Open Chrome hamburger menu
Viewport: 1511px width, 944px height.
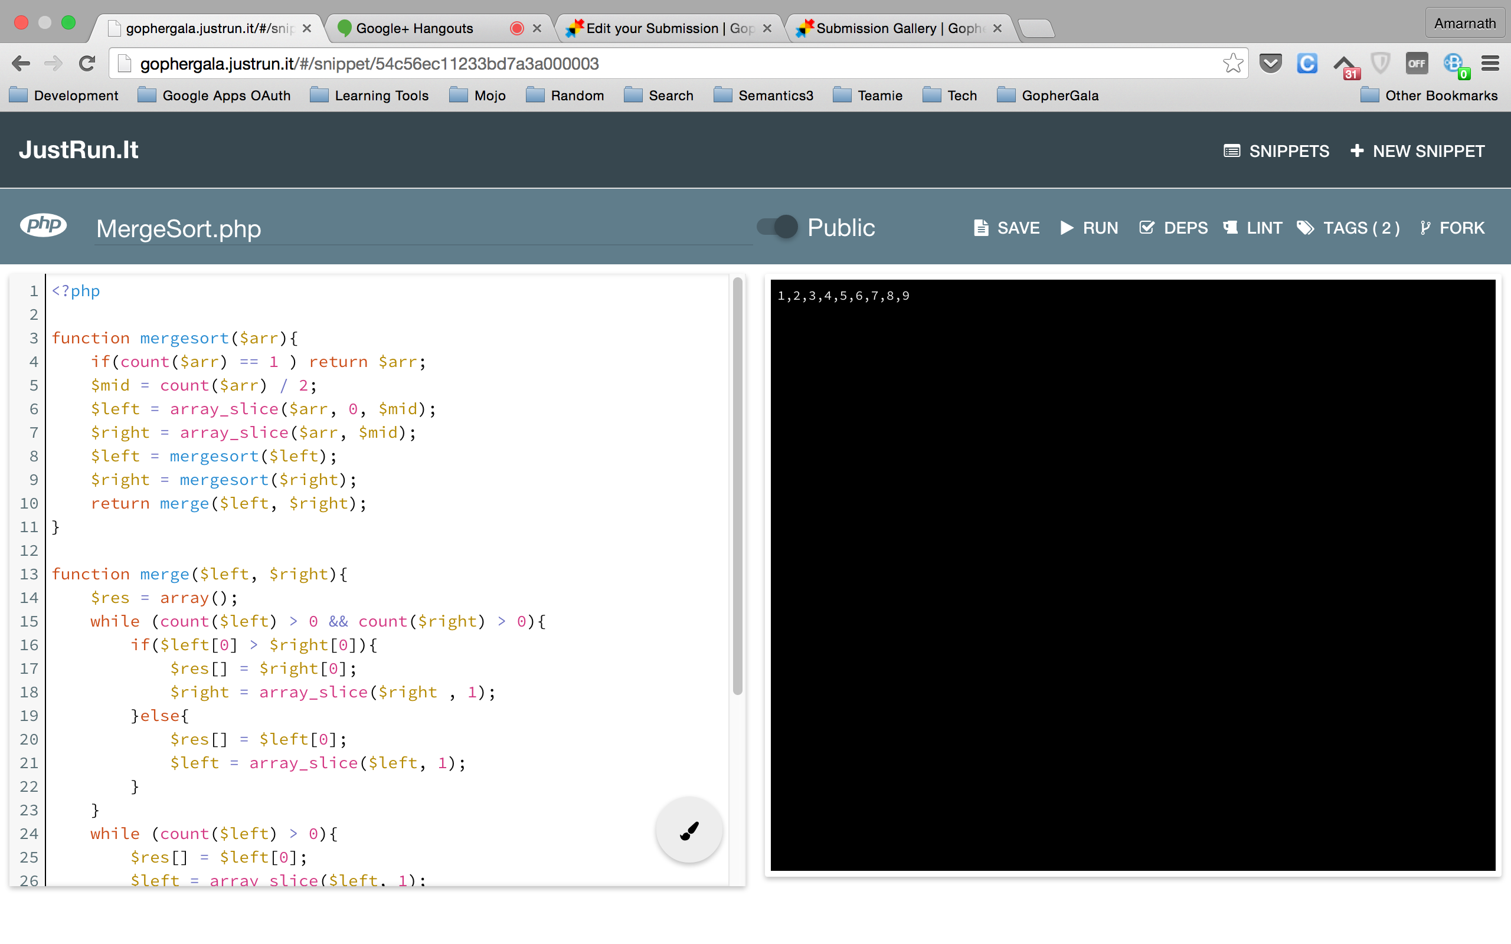tap(1490, 63)
